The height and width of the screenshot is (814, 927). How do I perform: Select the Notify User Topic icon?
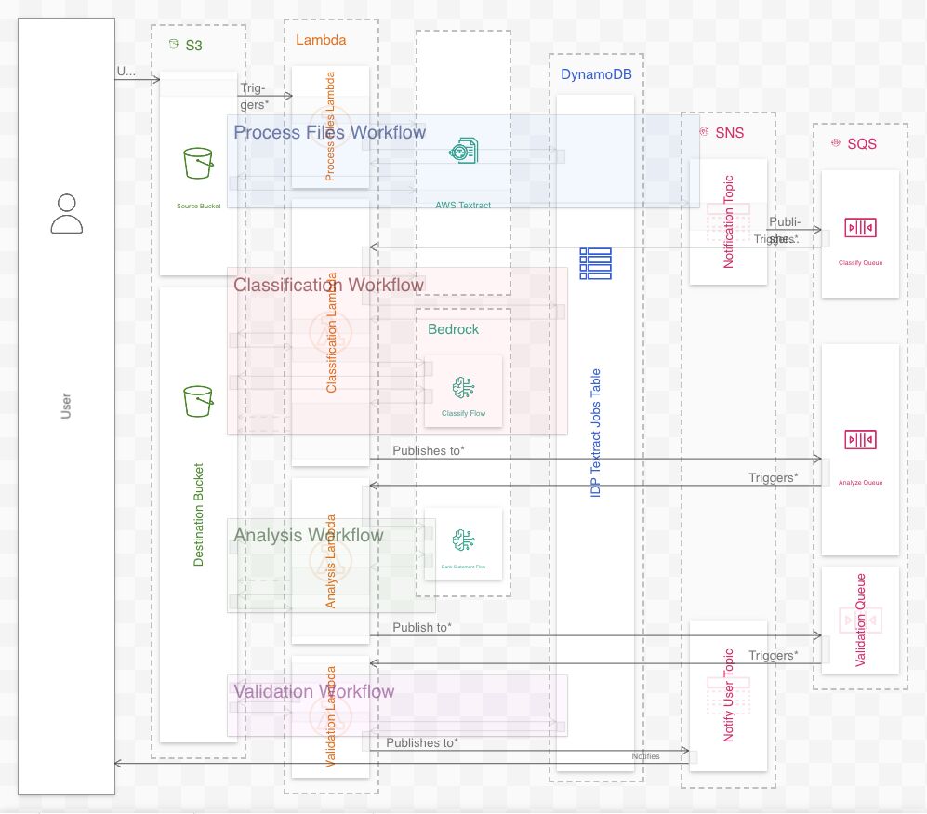(728, 696)
